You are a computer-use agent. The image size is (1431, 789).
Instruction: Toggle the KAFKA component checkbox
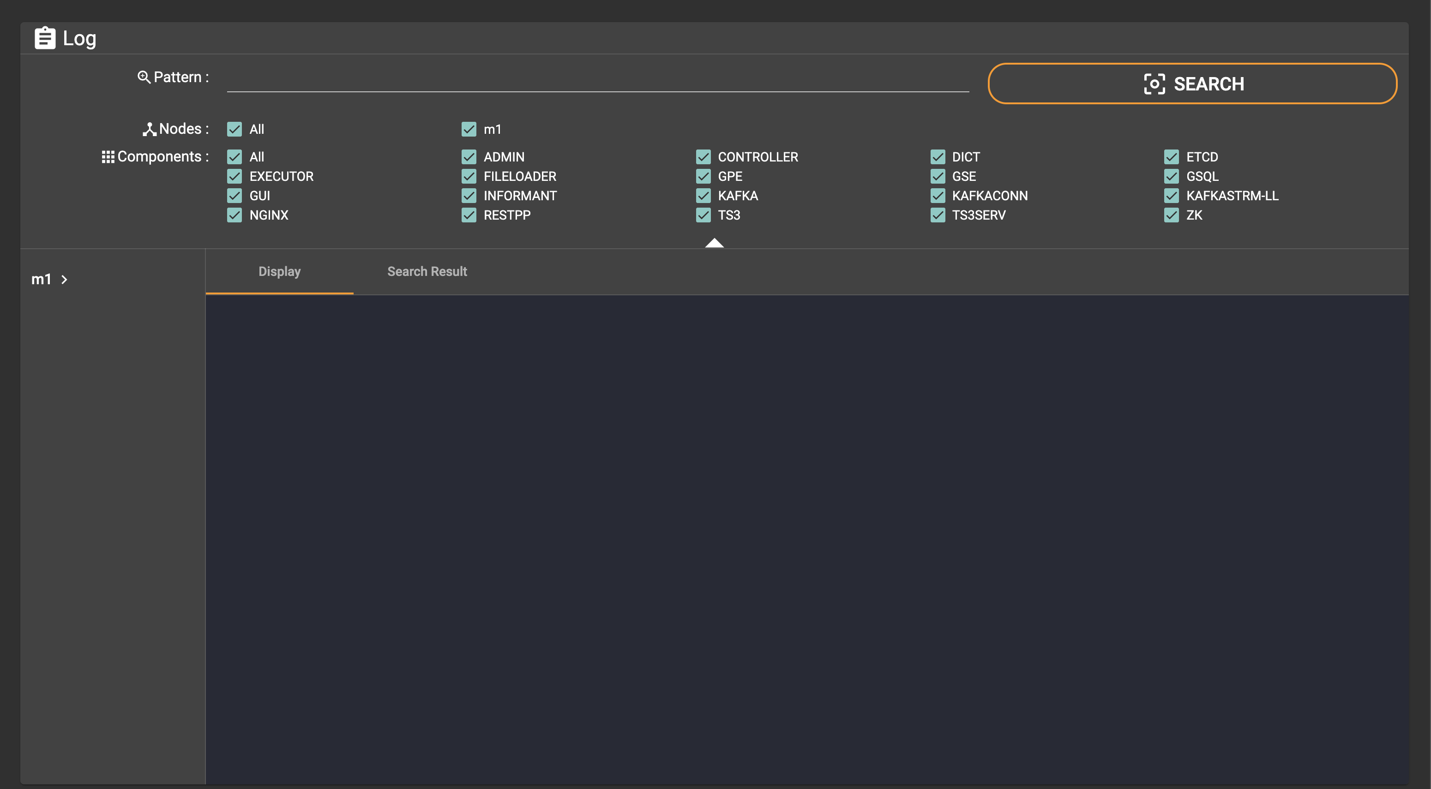point(703,196)
